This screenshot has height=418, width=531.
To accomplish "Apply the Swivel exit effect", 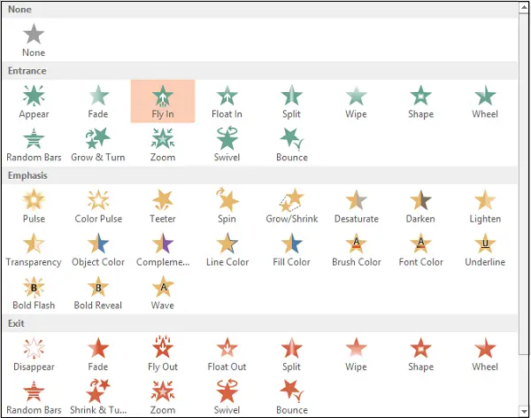I will (x=227, y=398).
